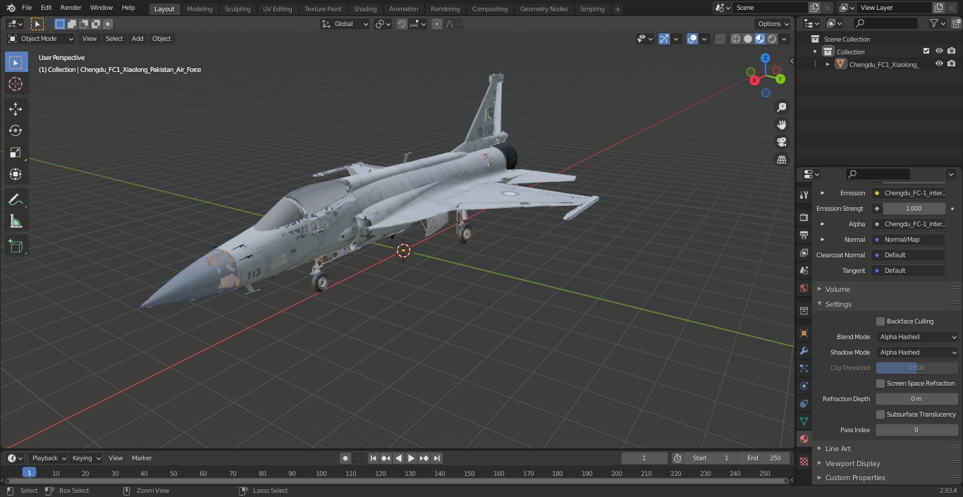The image size is (963, 497).
Task: Select the Transform tool
Action: click(x=16, y=174)
